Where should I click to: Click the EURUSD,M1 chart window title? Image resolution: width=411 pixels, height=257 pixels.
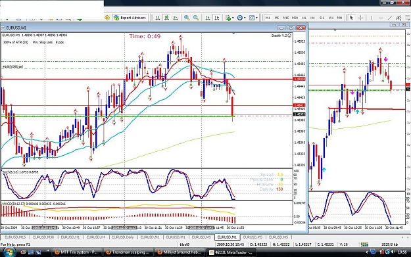(x=16, y=28)
